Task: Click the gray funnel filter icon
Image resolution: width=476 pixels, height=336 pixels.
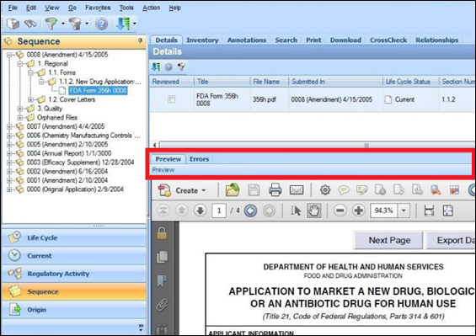Action: click(x=75, y=24)
